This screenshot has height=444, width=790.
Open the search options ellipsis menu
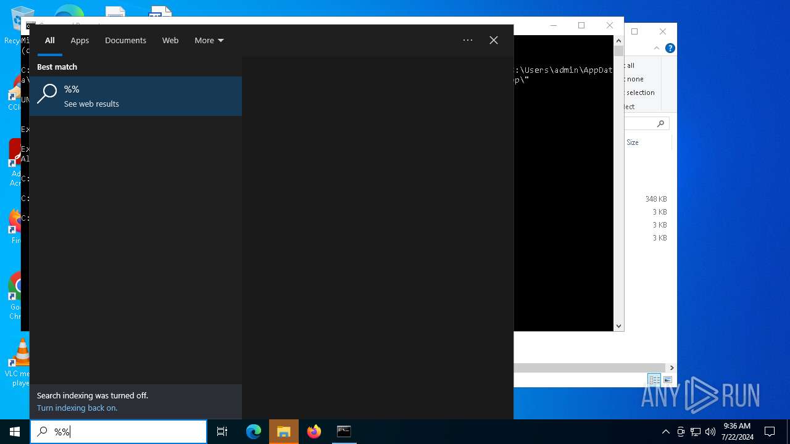click(468, 40)
